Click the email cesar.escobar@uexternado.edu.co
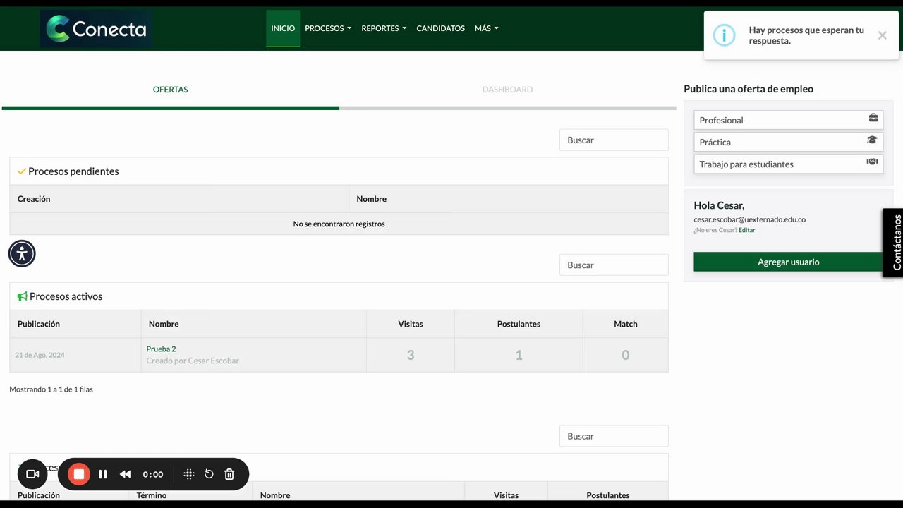This screenshot has width=903, height=508. click(749, 219)
